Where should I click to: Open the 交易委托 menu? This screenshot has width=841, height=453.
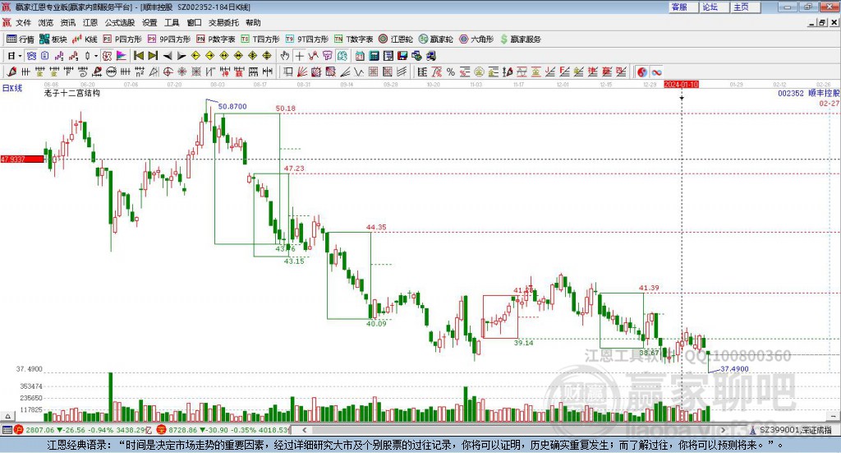tap(223, 22)
